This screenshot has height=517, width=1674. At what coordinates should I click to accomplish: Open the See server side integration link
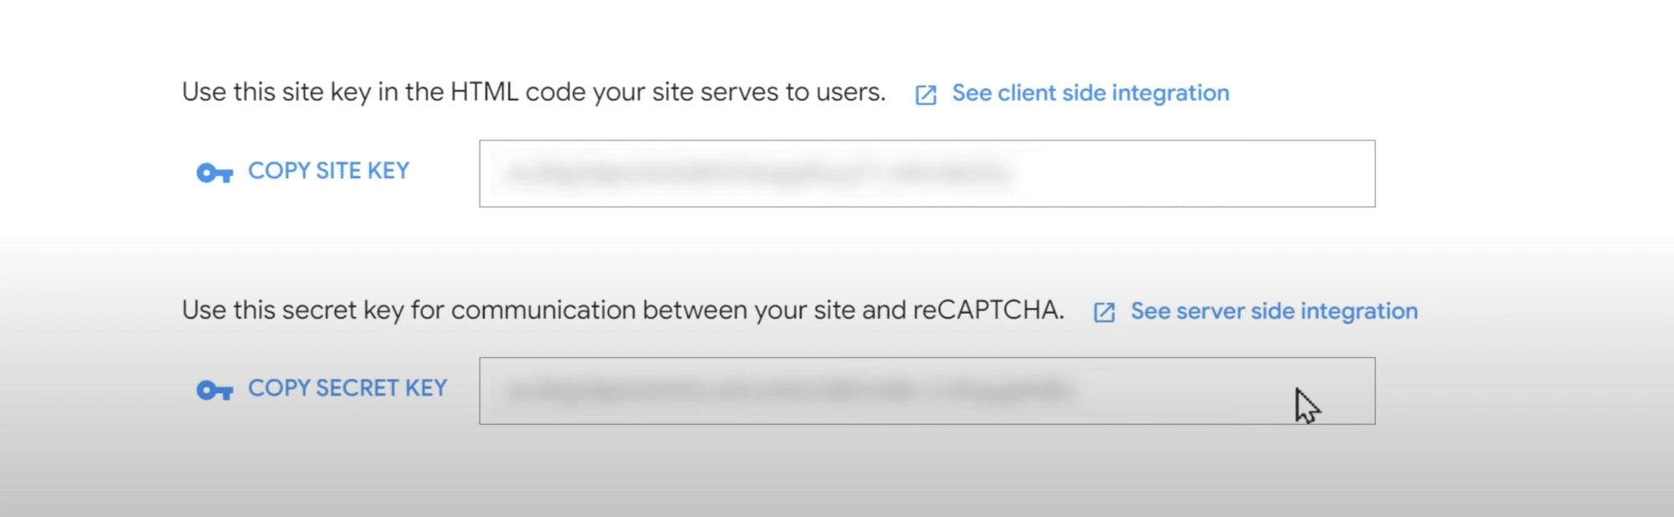[1274, 311]
